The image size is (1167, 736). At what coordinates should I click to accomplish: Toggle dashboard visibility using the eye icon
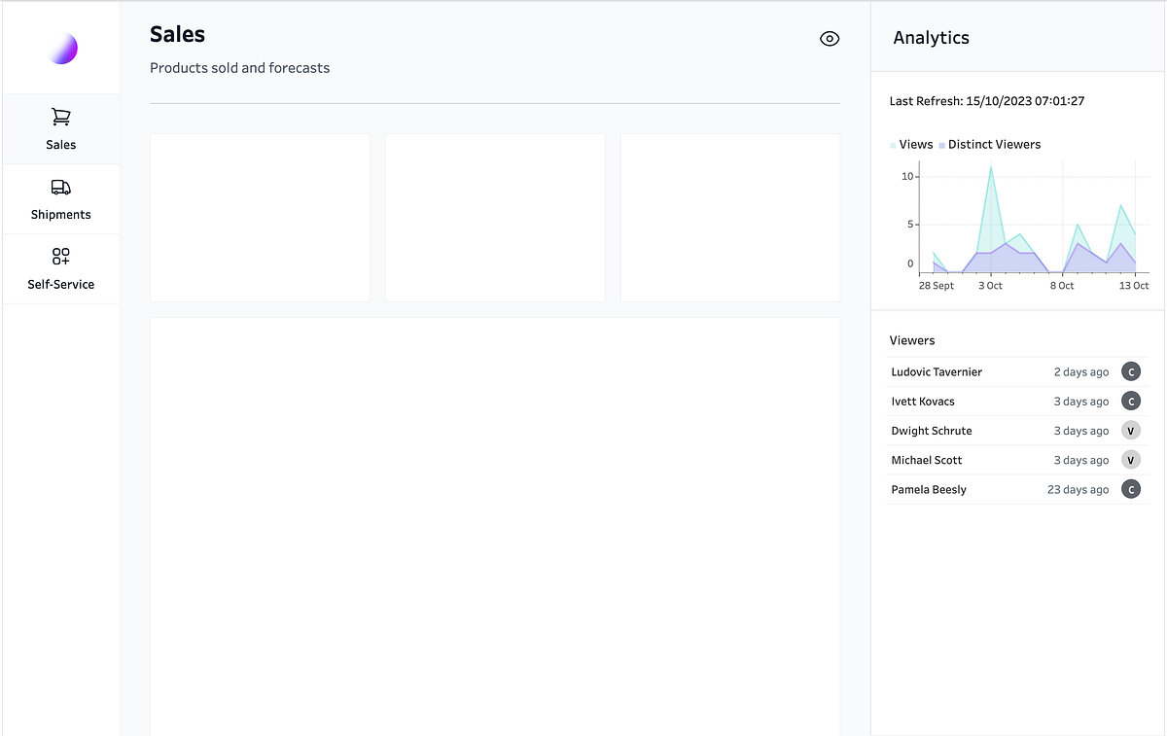coord(830,38)
